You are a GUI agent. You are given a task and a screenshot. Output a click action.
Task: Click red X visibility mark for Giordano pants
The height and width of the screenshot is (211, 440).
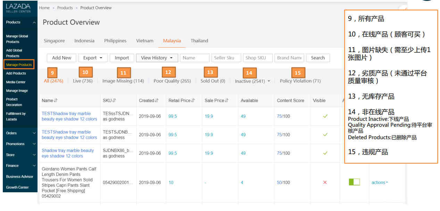point(325,183)
